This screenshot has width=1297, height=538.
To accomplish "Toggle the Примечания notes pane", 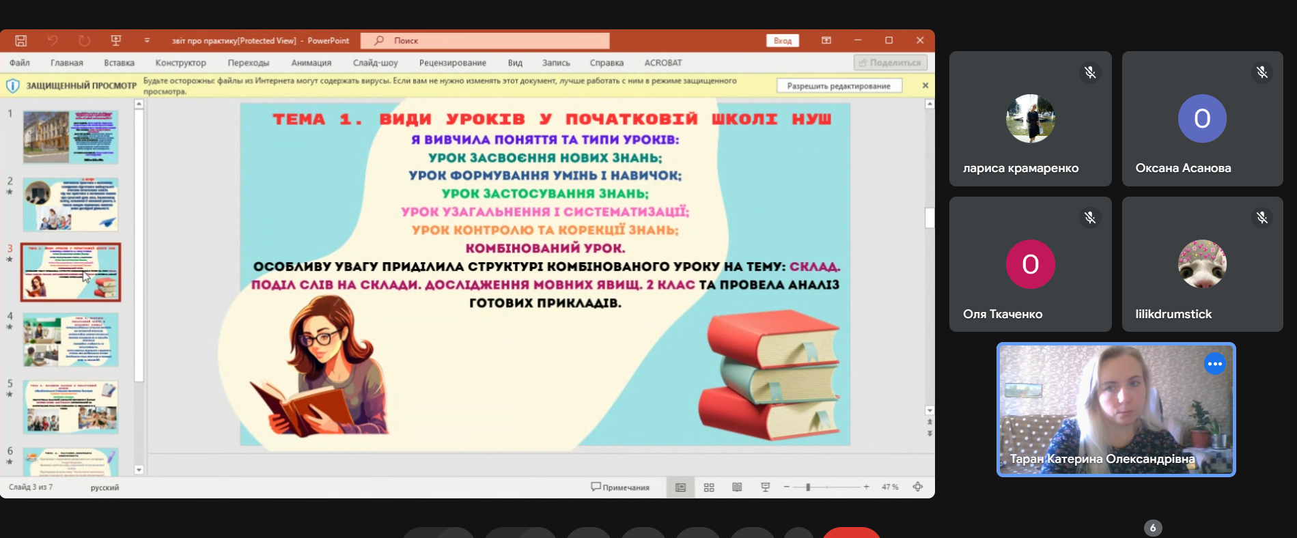I will click(620, 487).
